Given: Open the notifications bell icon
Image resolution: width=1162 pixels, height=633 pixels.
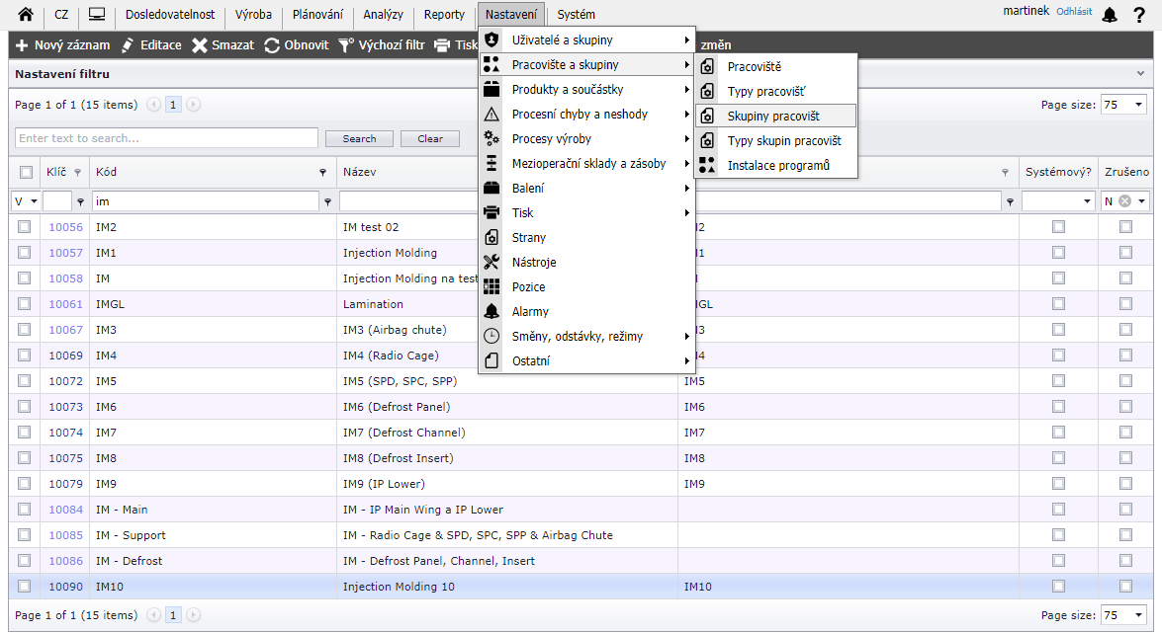Looking at the screenshot, I should click(x=1110, y=15).
